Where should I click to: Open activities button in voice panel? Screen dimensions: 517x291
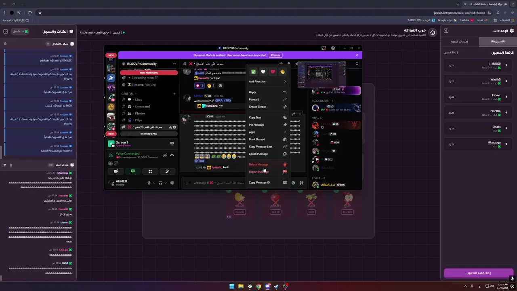click(150, 171)
